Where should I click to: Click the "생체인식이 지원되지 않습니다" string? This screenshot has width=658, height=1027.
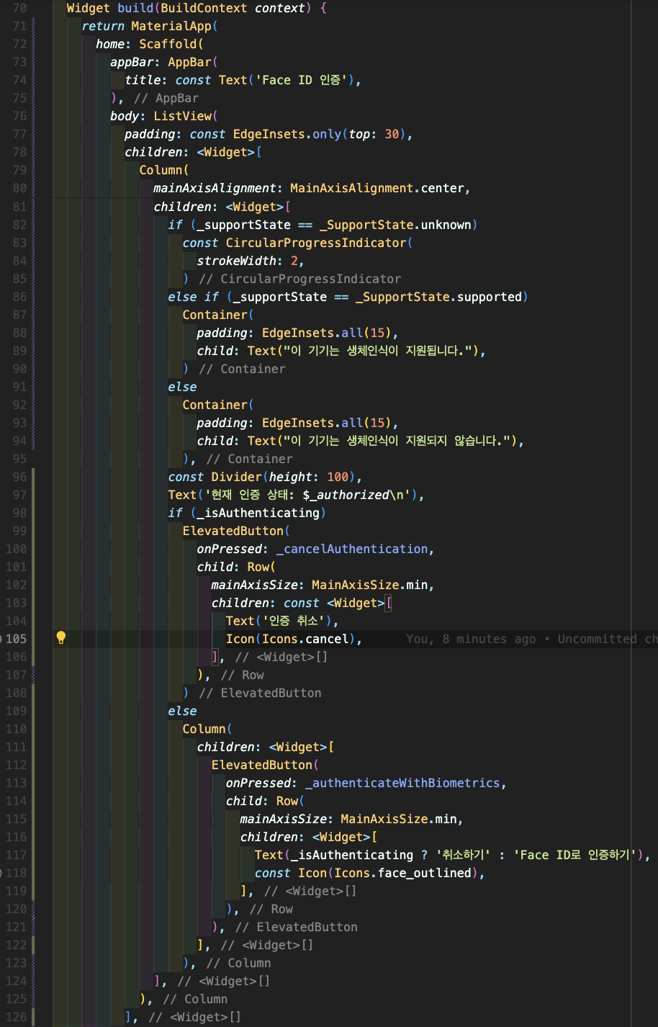point(428,441)
